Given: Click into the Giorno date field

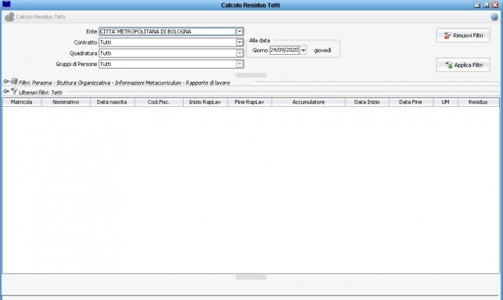Looking at the screenshot, I should pos(284,50).
